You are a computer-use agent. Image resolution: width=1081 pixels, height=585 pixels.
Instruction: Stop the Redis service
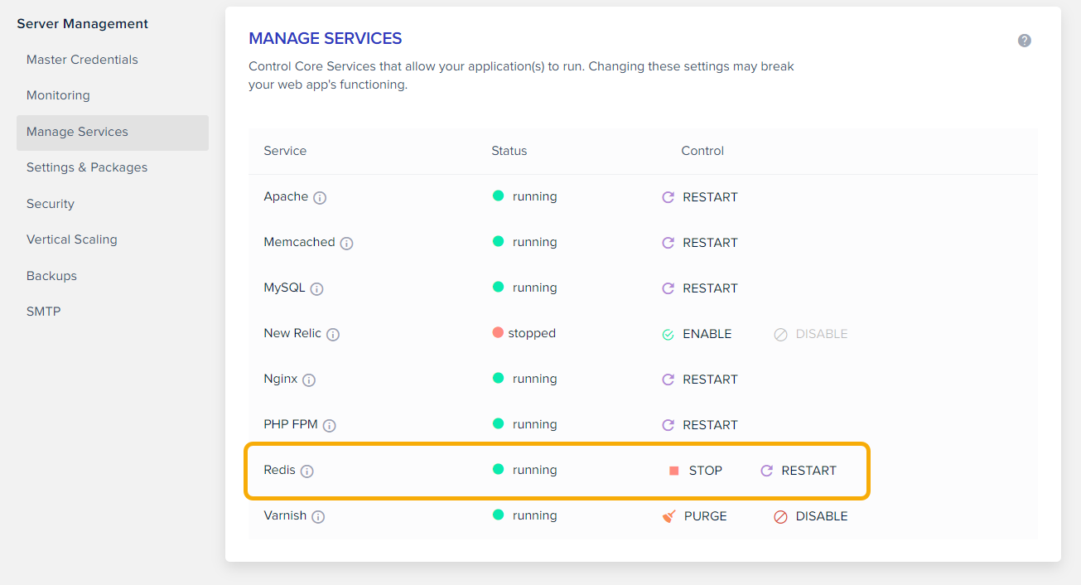707,470
